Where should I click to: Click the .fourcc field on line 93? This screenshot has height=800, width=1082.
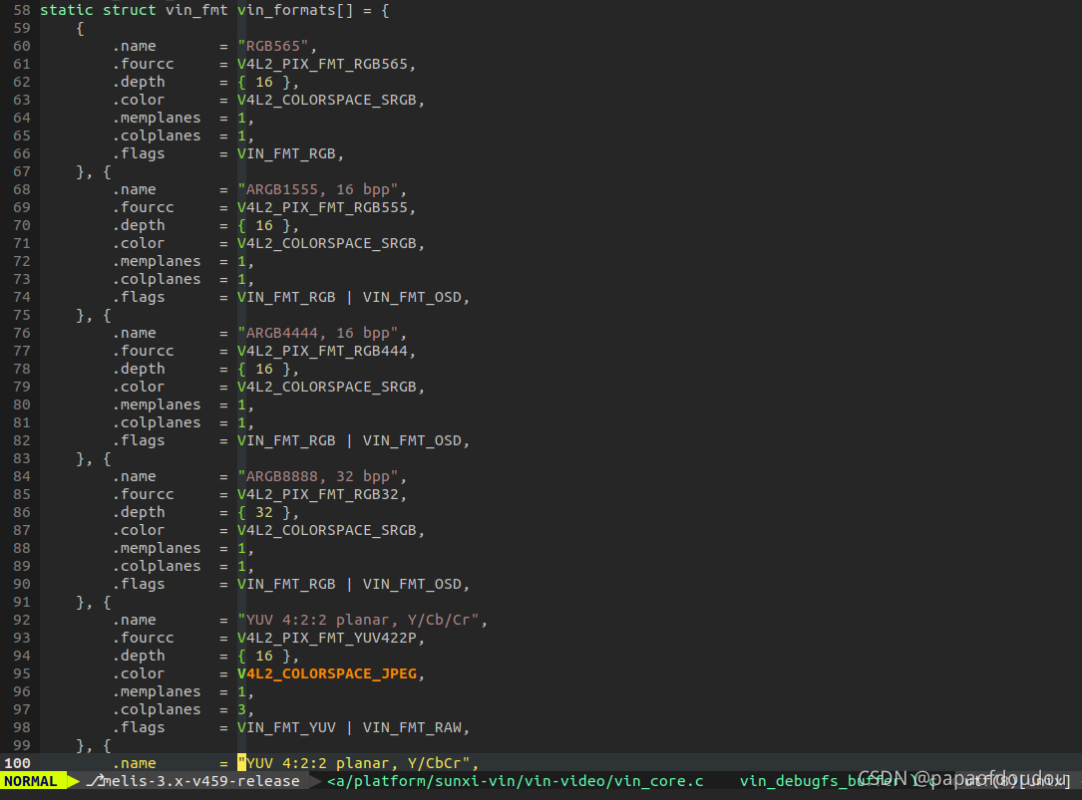click(x=144, y=638)
